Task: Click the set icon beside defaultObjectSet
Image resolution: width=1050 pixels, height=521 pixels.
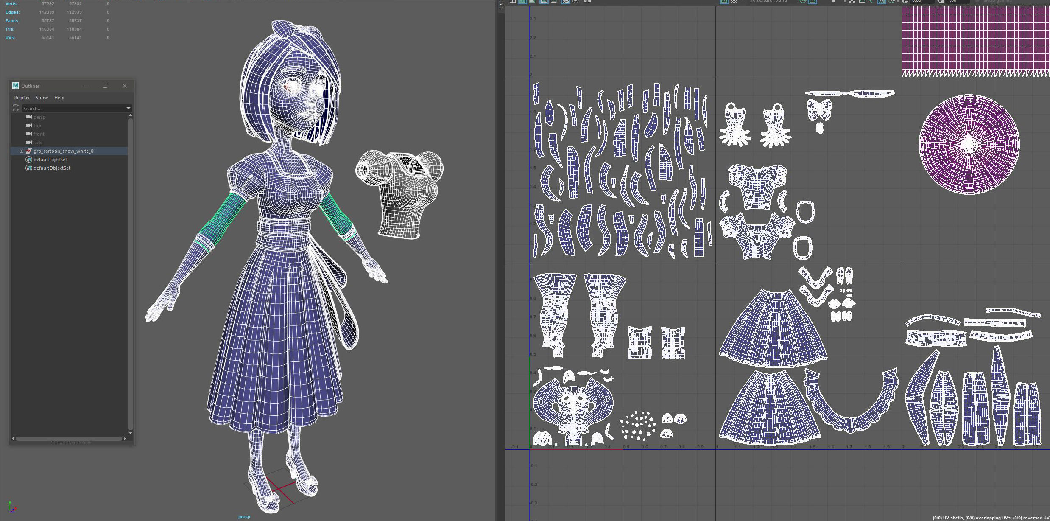Action: click(x=29, y=168)
